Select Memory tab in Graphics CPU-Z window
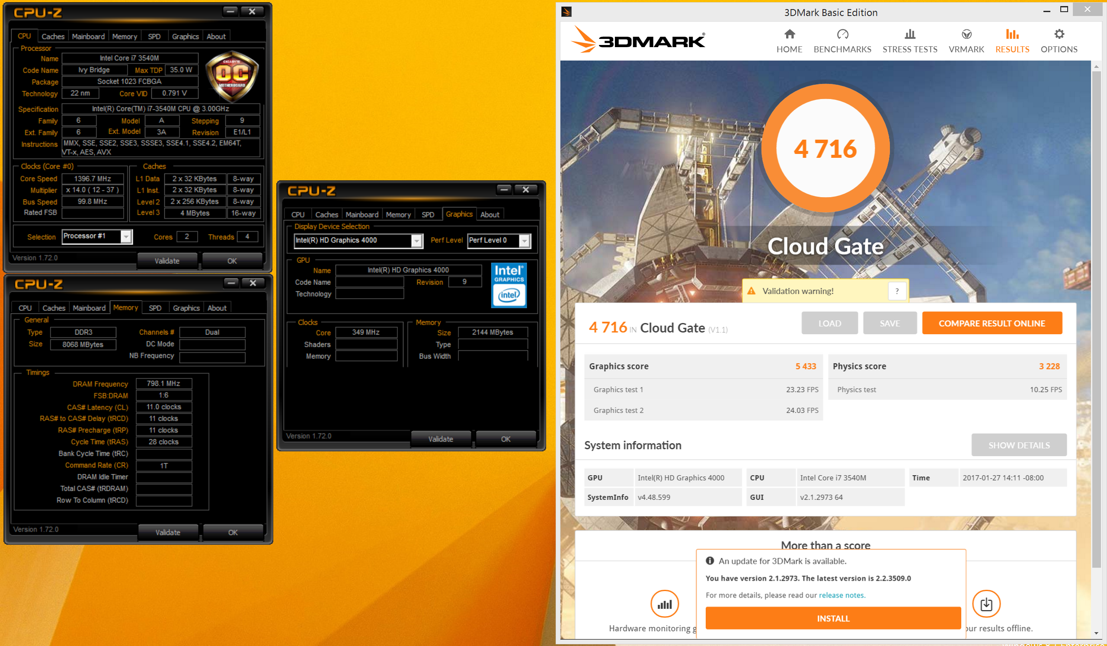 pyautogui.click(x=398, y=215)
